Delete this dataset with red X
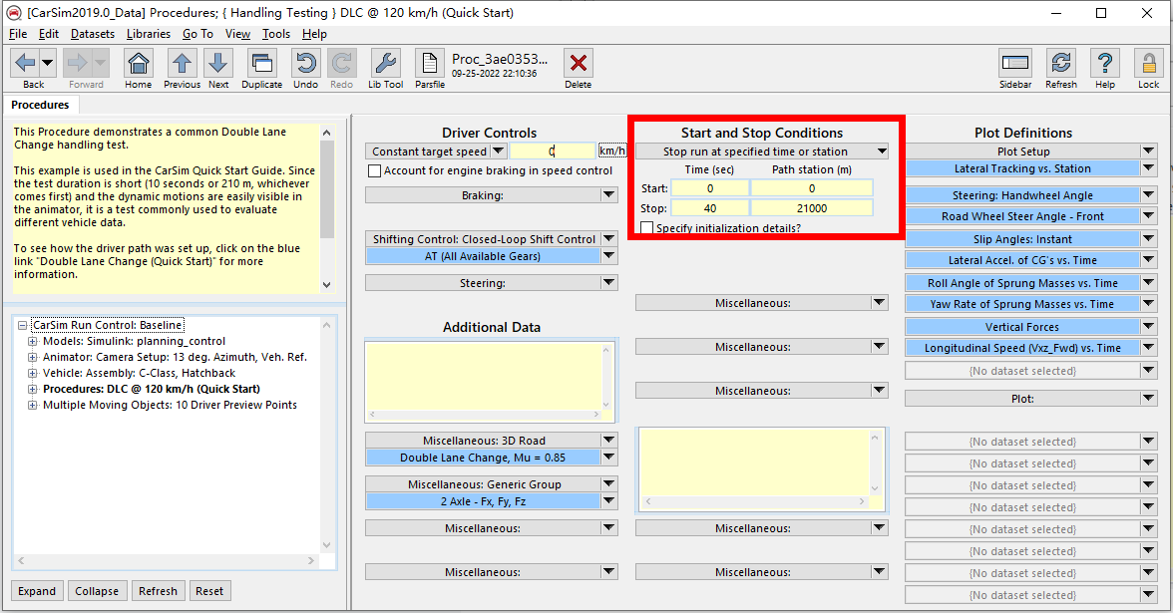 [578, 63]
